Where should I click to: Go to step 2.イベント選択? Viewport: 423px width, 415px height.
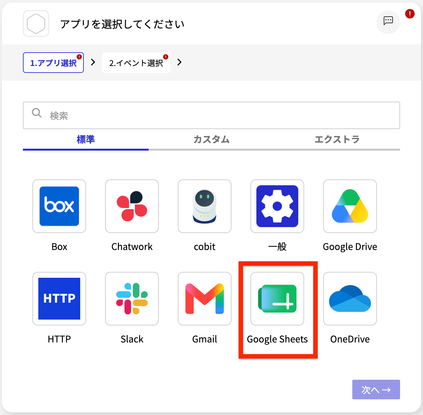point(136,63)
